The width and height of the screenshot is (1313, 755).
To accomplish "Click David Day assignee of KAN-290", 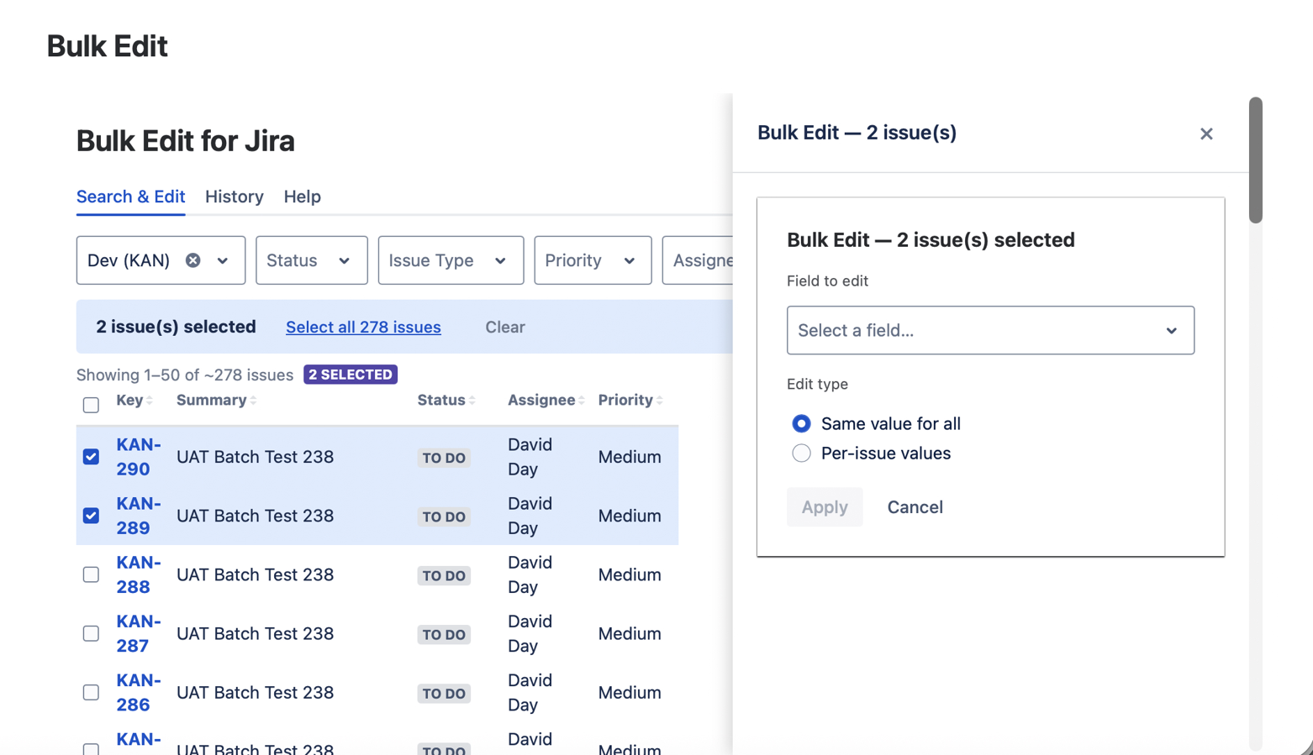I will click(x=530, y=457).
